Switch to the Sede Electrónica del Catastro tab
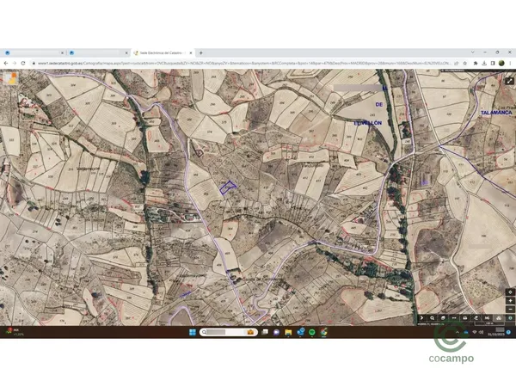 pyautogui.click(x=163, y=52)
